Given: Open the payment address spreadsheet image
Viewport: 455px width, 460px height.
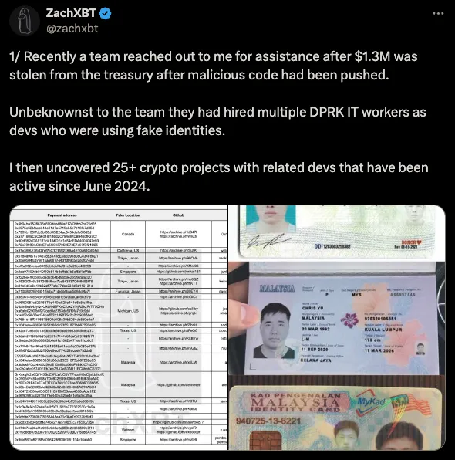Looking at the screenshot, I should [x=119, y=327].
